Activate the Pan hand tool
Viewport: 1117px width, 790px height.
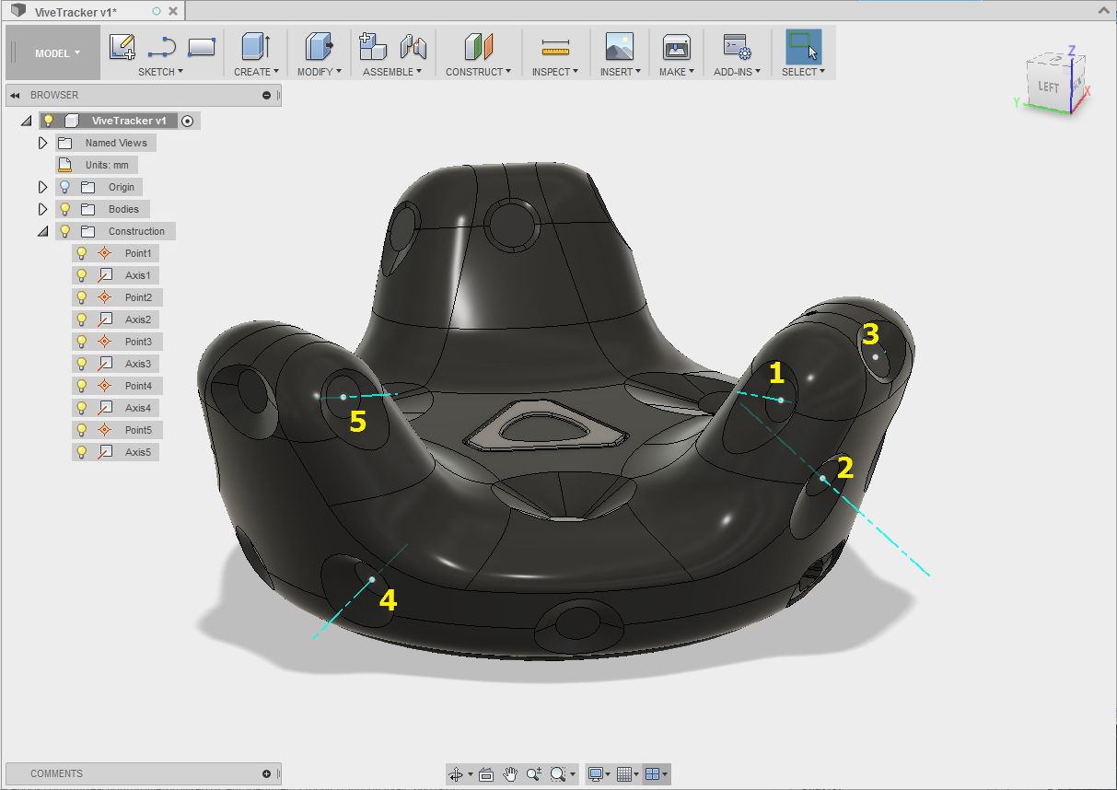click(510, 774)
